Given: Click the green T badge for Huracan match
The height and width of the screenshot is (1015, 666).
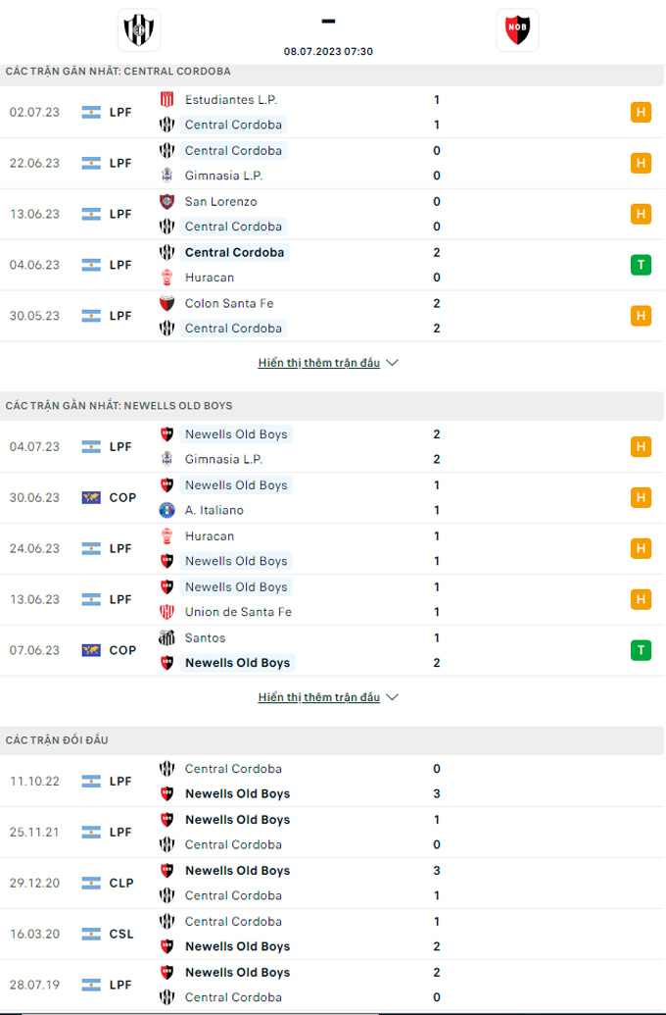Looking at the screenshot, I should click(641, 265).
